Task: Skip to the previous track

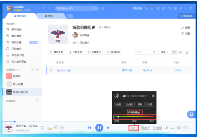Action: 90,128
